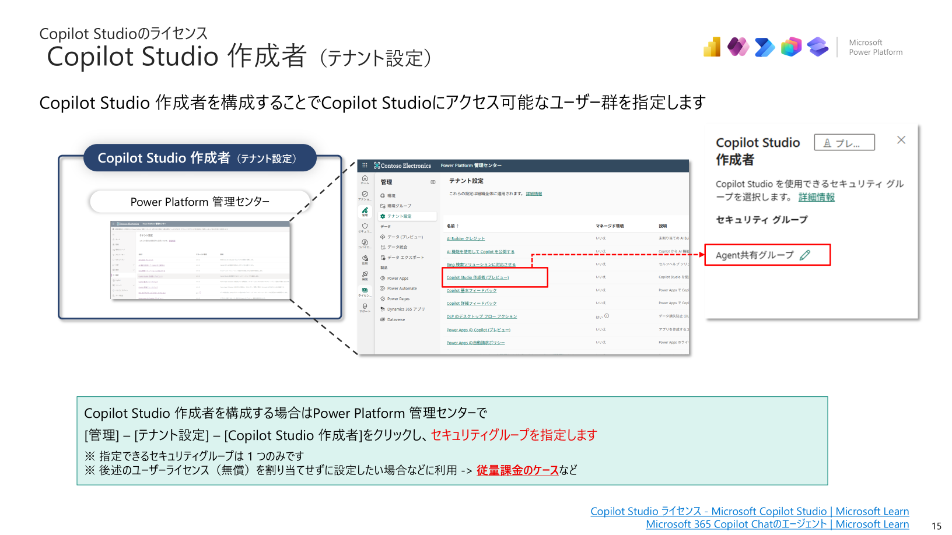The height and width of the screenshot is (535, 952).
Task: Open the 監視 rail icon
Action: pyautogui.click(x=365, y=259)
